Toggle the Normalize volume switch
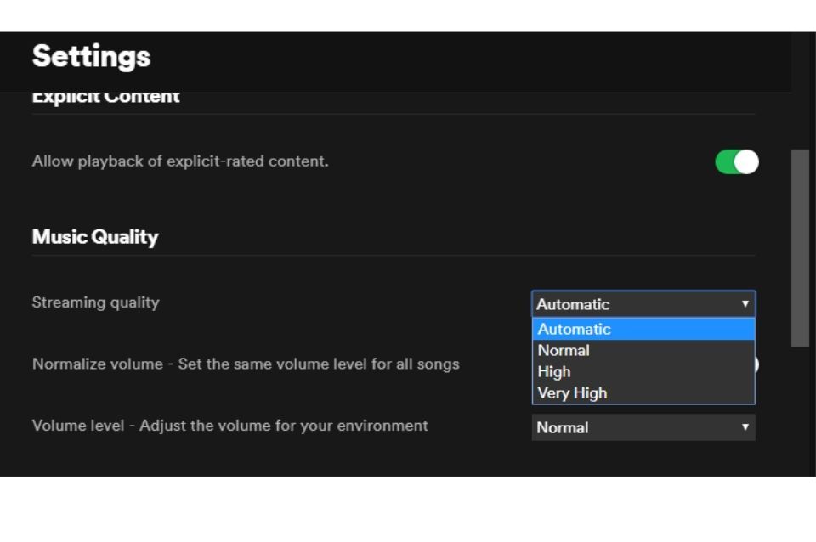The width and height of the screenshot is (816, 542). coord(756,364)
